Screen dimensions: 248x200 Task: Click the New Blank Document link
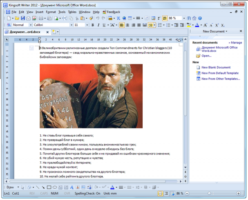pos(216,68)
